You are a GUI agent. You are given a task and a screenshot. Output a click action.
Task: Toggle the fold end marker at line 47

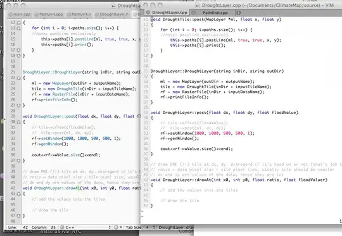[x=18, y=216]
